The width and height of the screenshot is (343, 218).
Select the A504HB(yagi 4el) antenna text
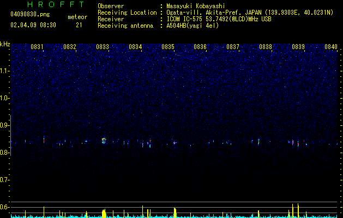pos(192,26)
